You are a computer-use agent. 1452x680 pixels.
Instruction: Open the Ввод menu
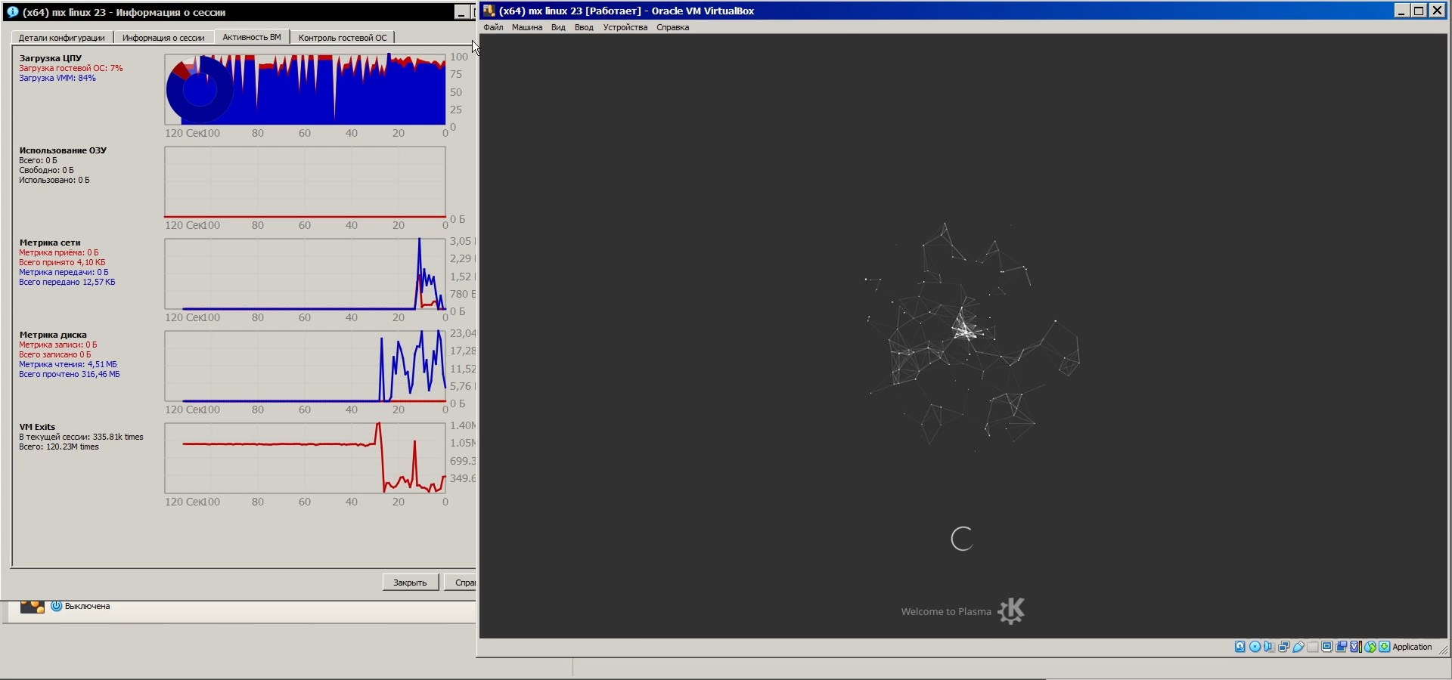click(583, 27)
